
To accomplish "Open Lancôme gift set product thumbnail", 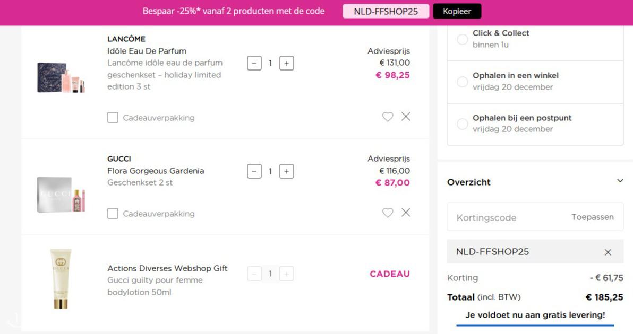I will click(62, 77).
